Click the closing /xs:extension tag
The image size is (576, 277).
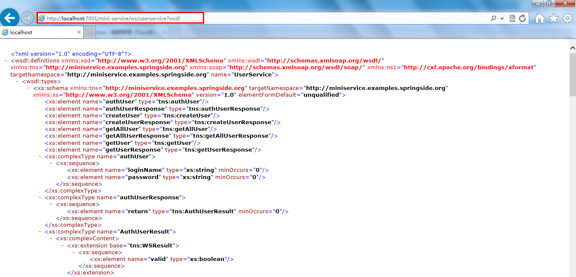point(90,273)
